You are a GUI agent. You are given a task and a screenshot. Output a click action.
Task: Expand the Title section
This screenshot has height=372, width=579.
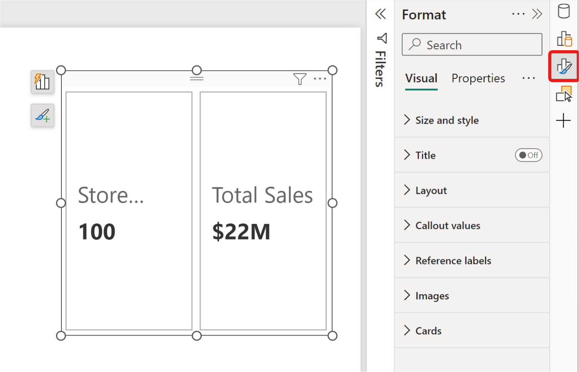pos(472,155)
